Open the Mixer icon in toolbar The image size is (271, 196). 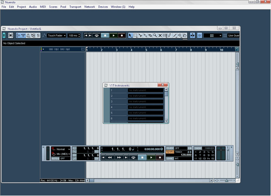(38, 36)
